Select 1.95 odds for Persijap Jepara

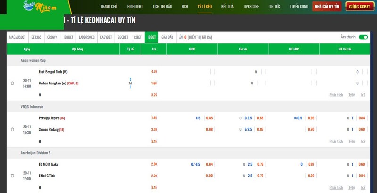coord(154,118)
